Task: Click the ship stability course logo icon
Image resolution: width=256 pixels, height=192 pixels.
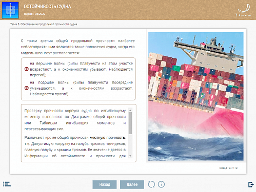Action: coord(10,10)
